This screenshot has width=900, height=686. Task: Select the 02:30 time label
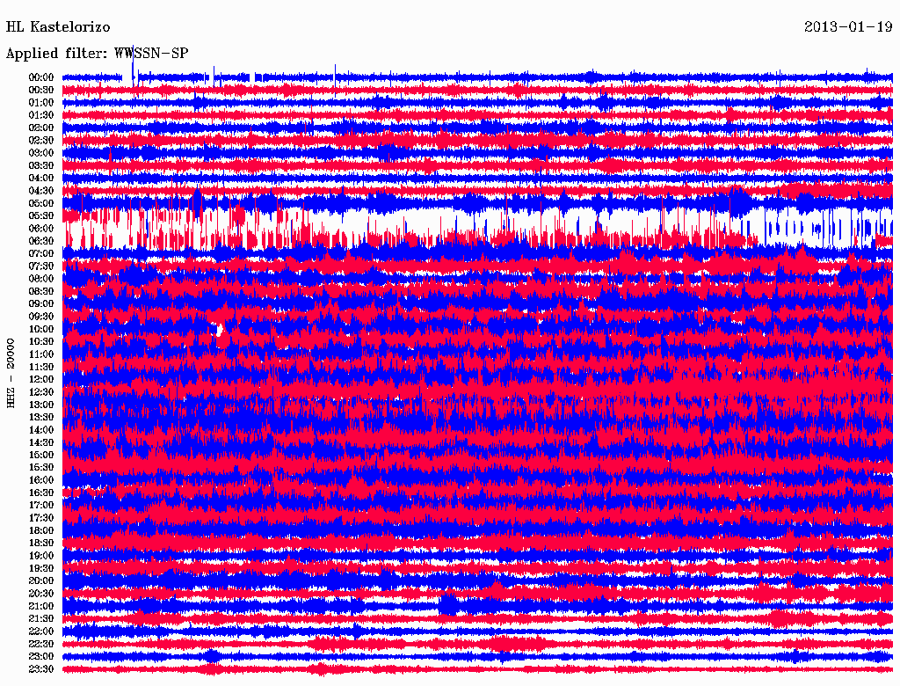point(41,141)
